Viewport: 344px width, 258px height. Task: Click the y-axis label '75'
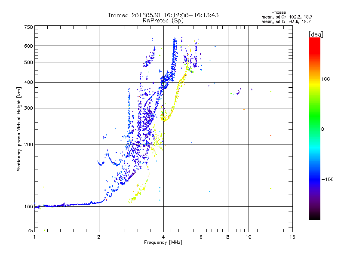30,230
